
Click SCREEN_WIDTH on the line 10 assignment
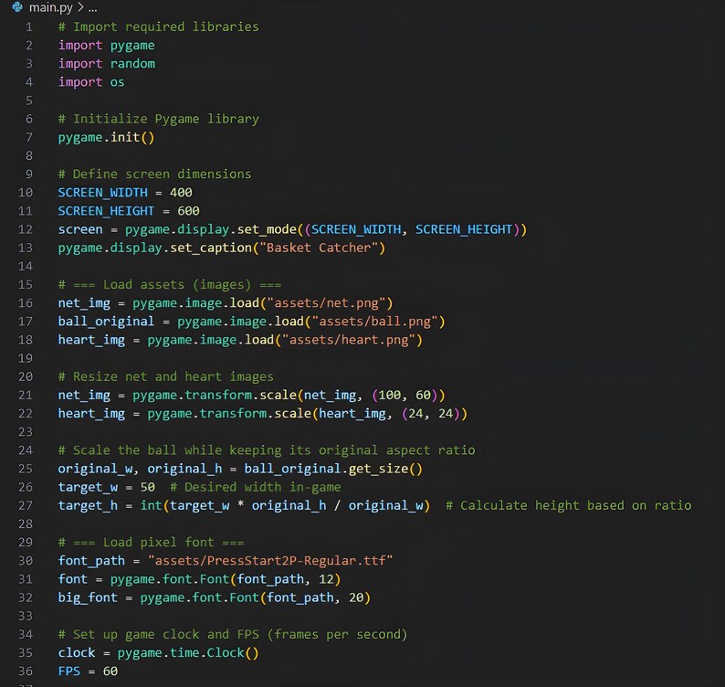tap(102, 193)
